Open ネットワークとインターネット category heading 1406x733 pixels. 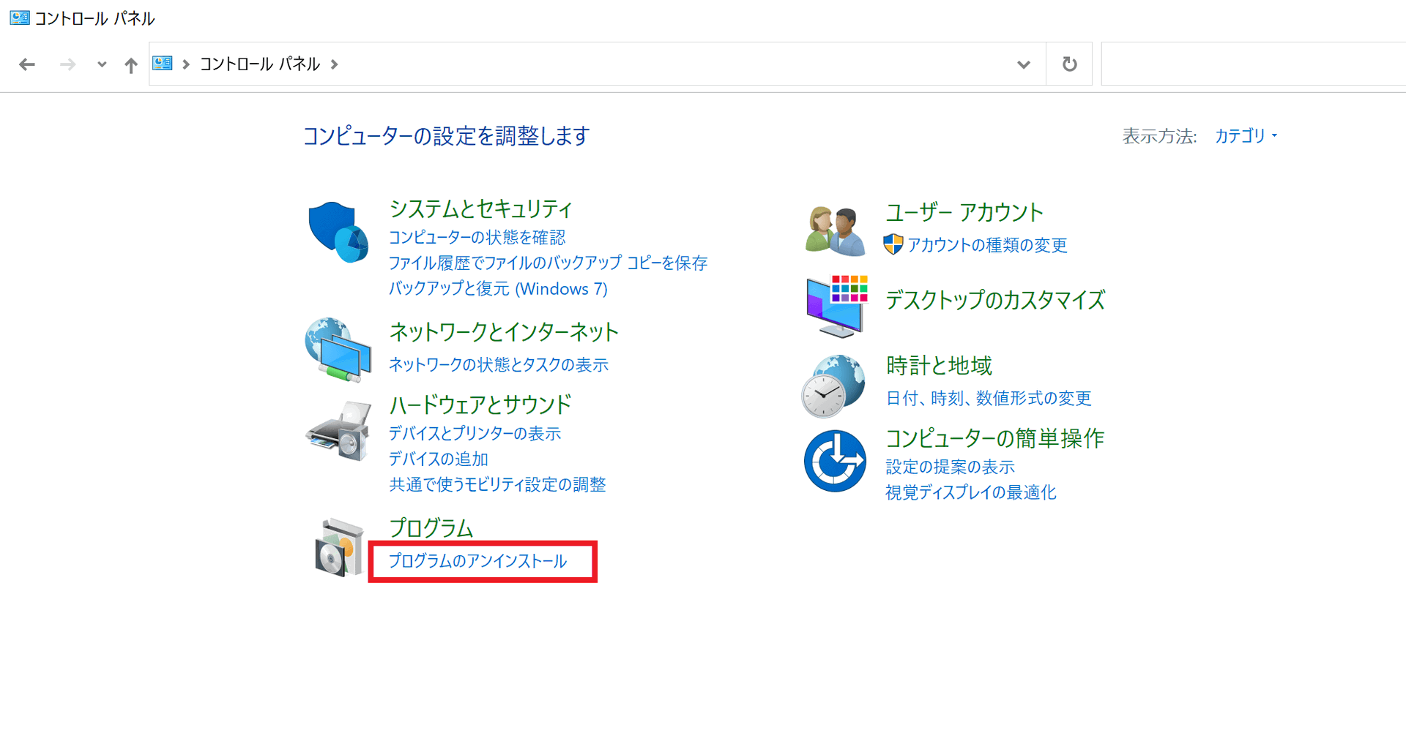coord(504,332)
